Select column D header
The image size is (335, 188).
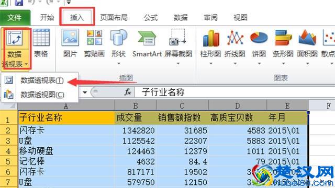click(x=238, y=105)
